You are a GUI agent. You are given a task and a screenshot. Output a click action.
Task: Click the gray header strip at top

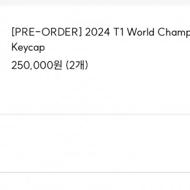[x=95, y=3]
